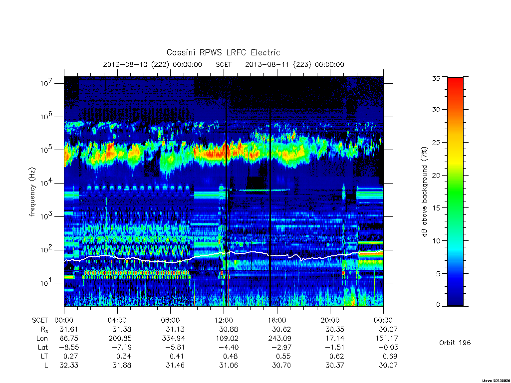Click the LT value '0.48'
511x383 pixels.
231,356
